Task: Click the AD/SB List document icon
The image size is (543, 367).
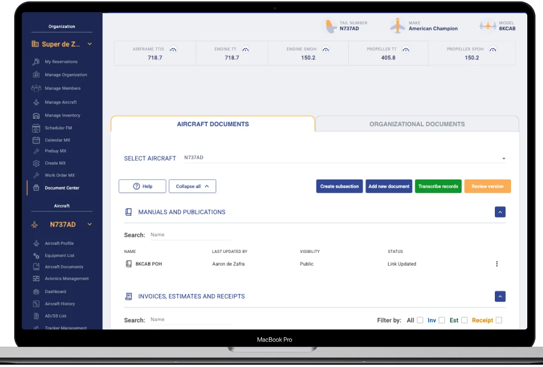Action: click(x=36, y=316)
